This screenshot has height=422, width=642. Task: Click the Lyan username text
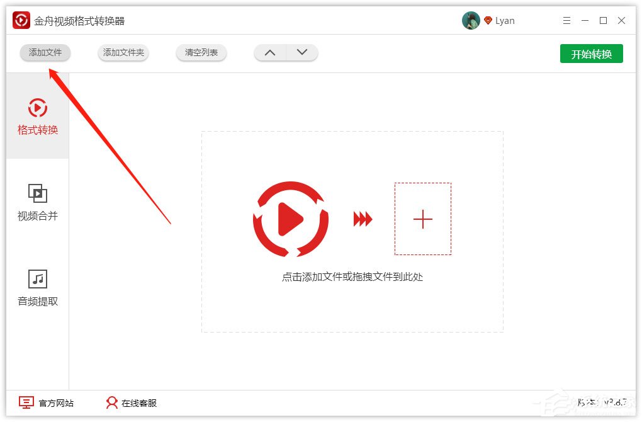point(505,20)
